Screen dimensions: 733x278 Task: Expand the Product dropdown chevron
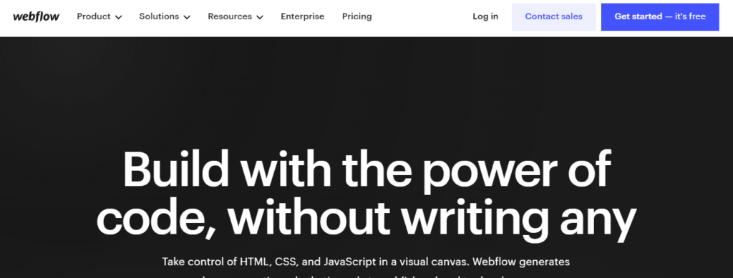pyautogui.click(x=119, y=17)
